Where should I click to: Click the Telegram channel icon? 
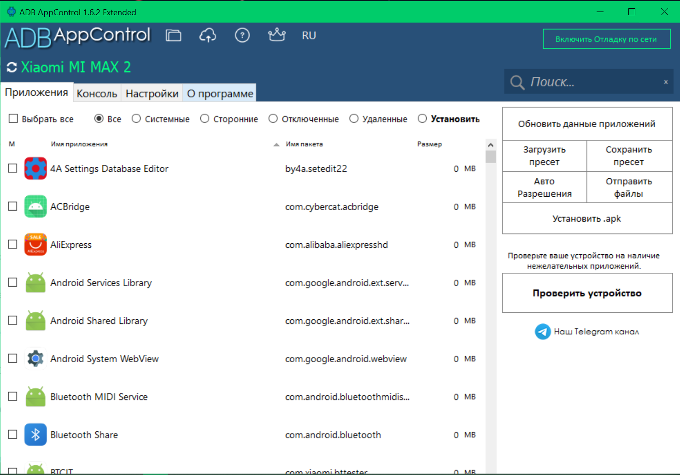[543, 332]
